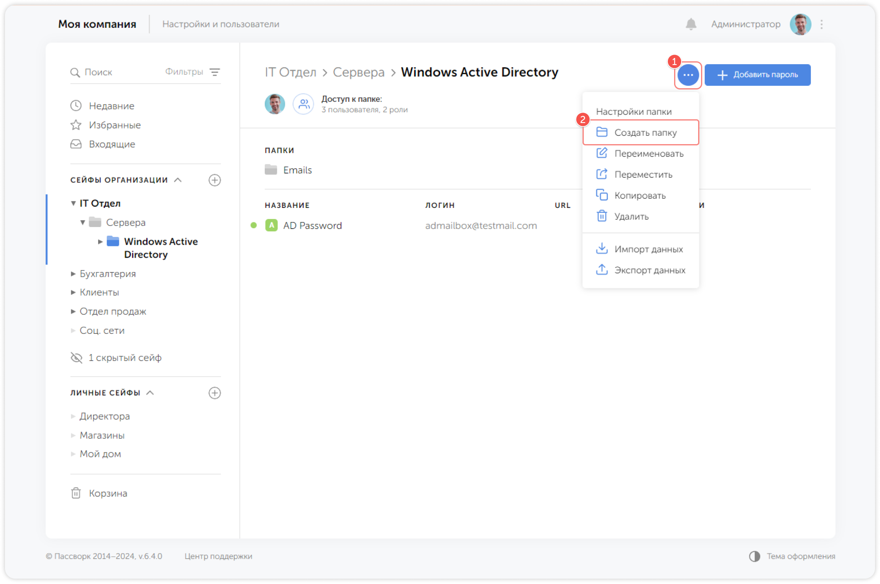Add a new organization vault with the plus icon
The width and height of the screenshot is (880, 584).
point(214,180)
